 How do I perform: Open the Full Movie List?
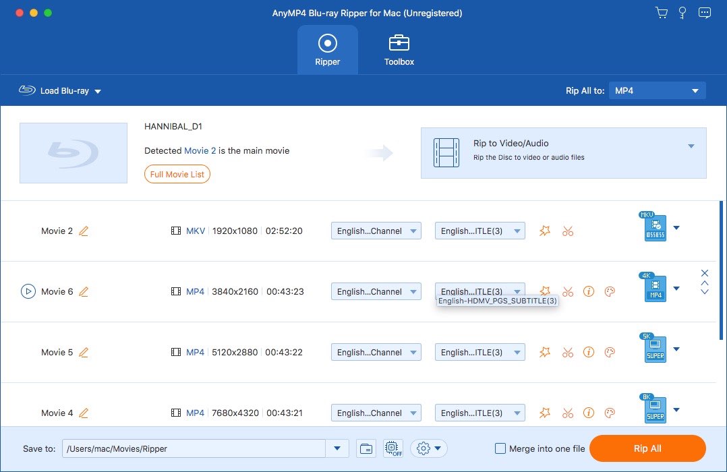point(177,174)
